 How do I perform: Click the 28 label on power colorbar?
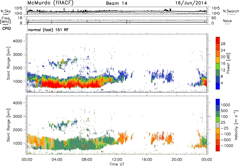click(x=223, y=44)
